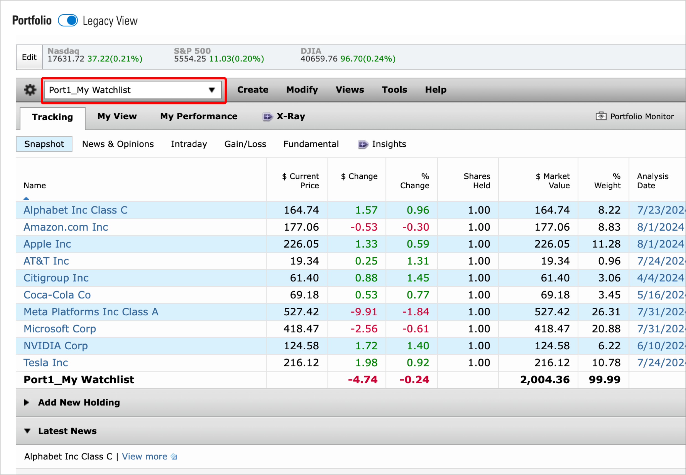686x475 pixels.
Task: Click the total market value 2,004.36
Action: [x=545, y=380]
